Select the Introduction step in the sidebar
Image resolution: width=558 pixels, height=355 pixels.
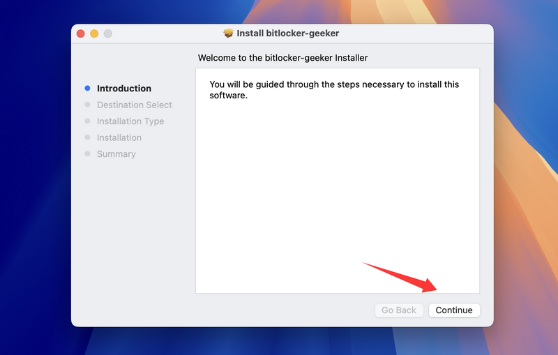click(124, 89)
